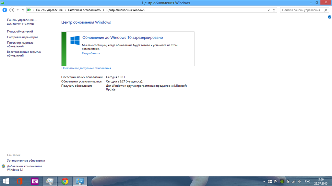Show hidden tray icons arrow
This screenshot has height=186, width=332.
(264, 181)
